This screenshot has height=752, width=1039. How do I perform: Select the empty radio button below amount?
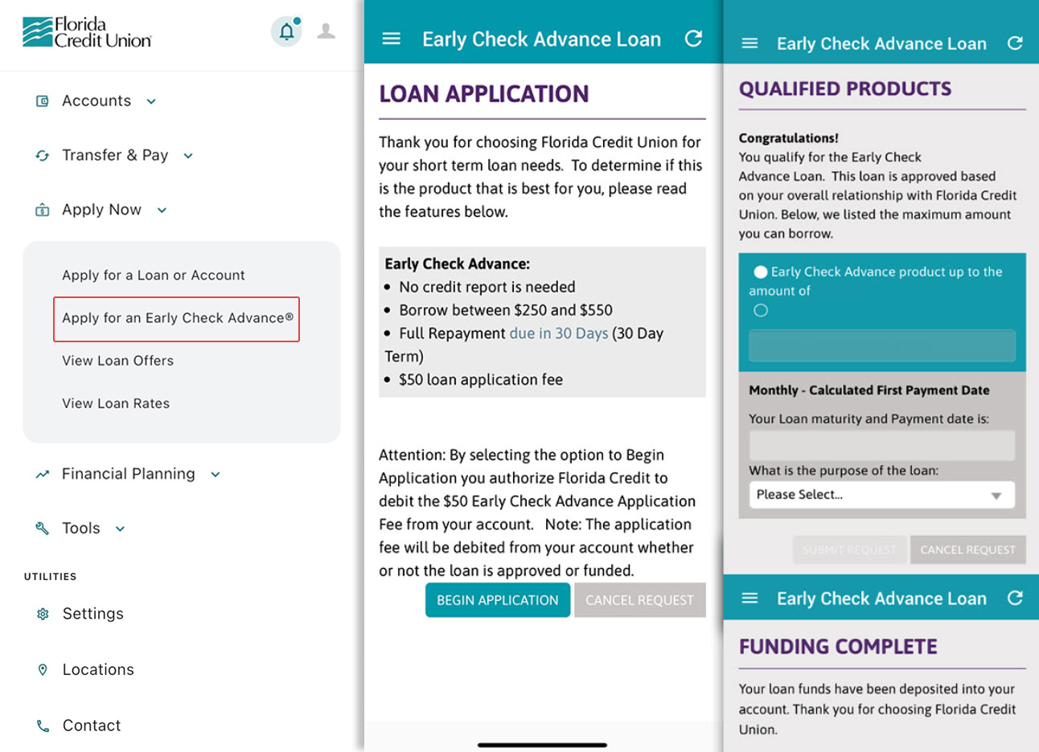[x=761, y=311]
